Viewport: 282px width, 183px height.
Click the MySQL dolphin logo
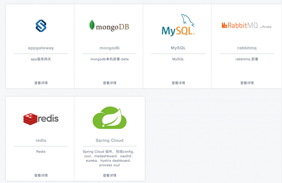tap(178, 25)
